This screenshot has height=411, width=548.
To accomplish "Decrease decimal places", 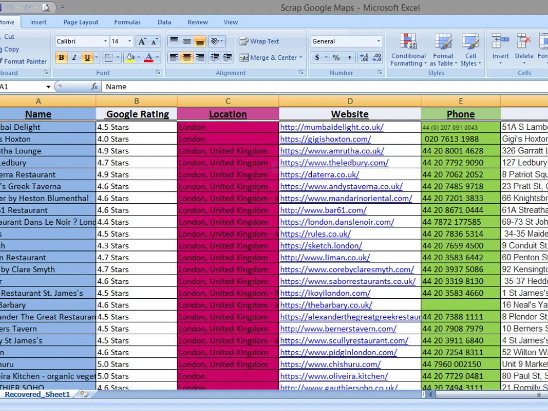I will pos(377,58).
